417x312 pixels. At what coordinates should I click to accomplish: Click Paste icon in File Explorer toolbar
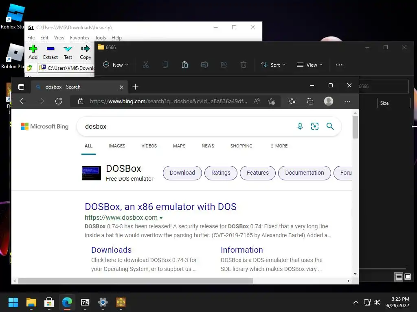tap(185, 65)
